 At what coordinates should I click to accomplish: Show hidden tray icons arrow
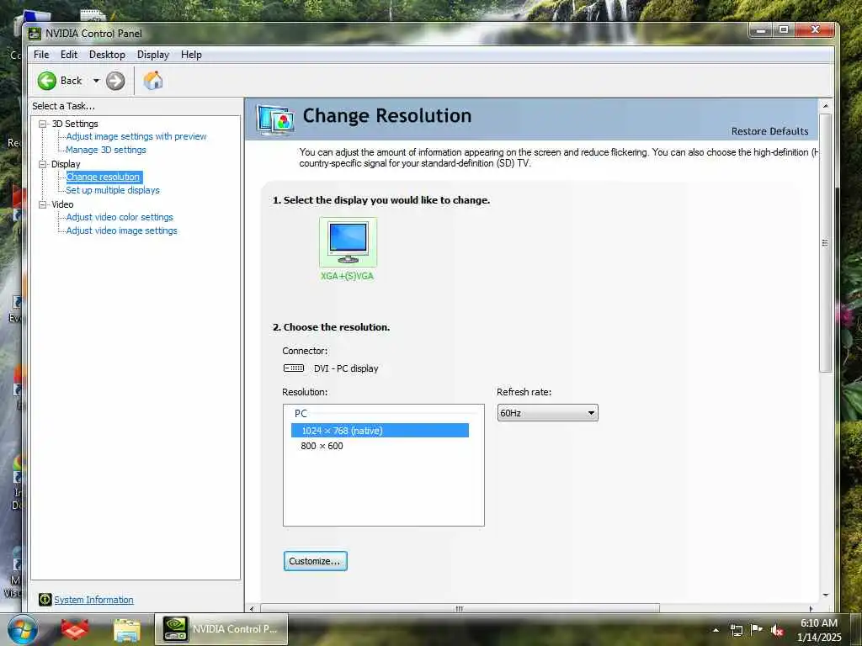[x=716, y=630]
